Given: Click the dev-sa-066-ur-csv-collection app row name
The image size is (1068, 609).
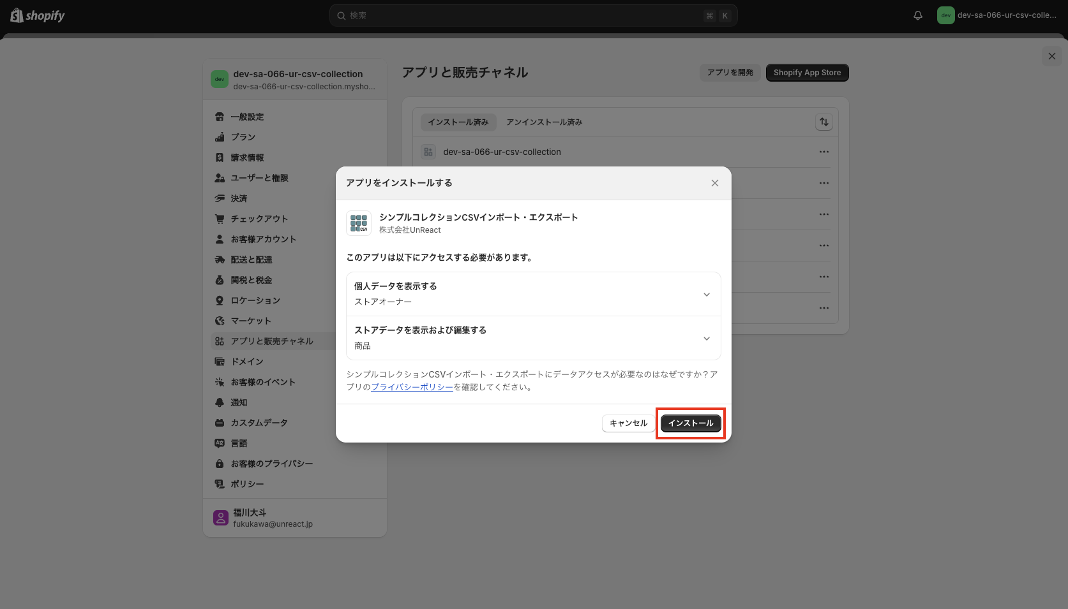Looking at the screenshot, I should coord(502,152).
